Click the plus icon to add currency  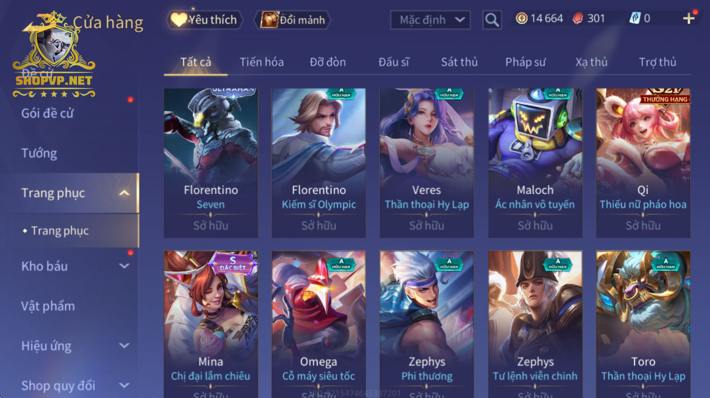point(688,18)
